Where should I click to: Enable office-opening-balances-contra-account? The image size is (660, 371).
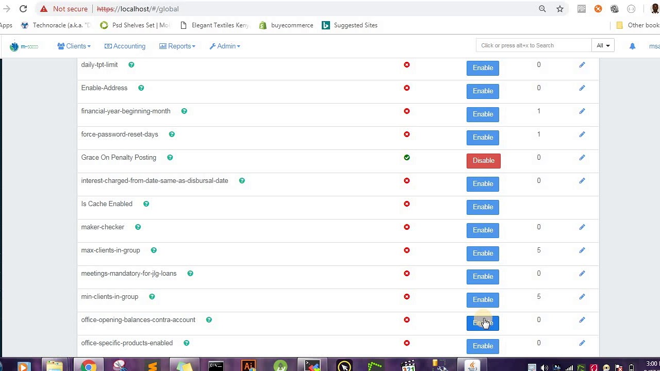[x=483, y=323]
